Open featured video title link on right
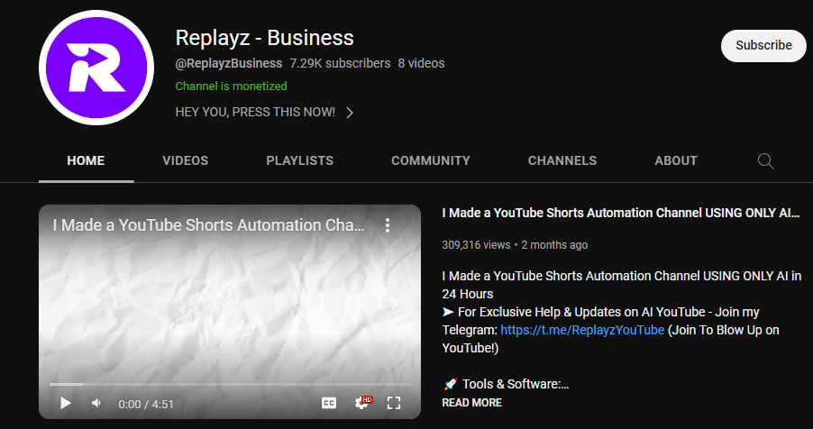The width and height of the screenshot is (813, 429). [621, 213]
